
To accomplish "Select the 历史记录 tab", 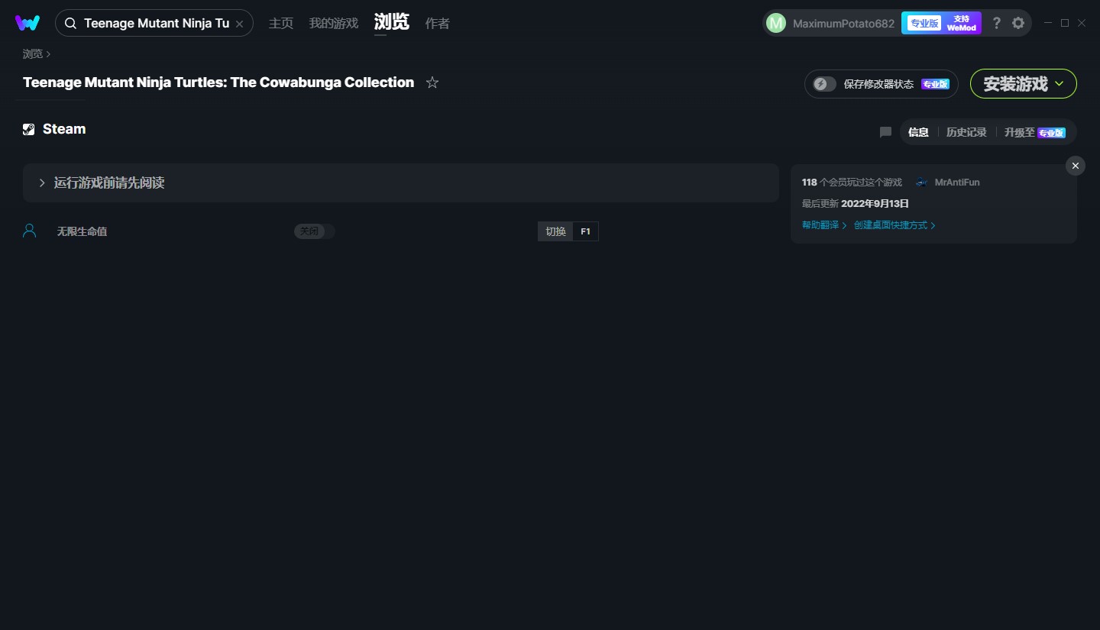I will pos(966,132).
